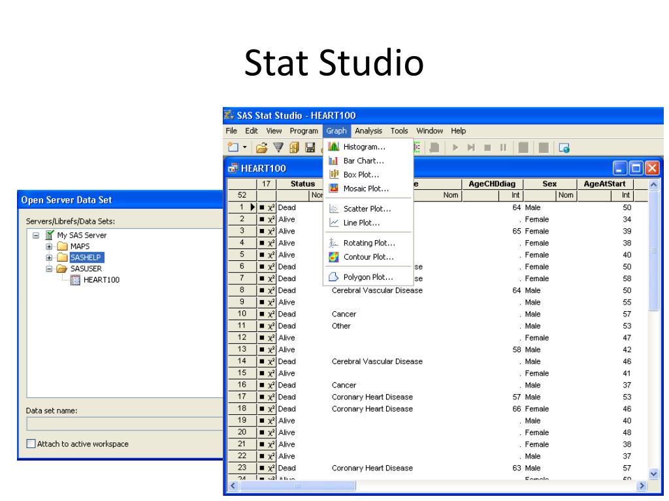Screen dimensions: 669x501
Task: Click the HEART100 data set icon in tree
Action: point(75,280)
